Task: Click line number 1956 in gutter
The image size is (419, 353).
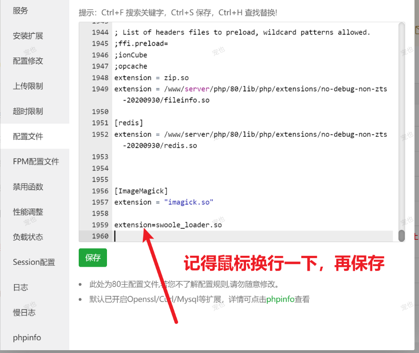Action: coord(100,191)
